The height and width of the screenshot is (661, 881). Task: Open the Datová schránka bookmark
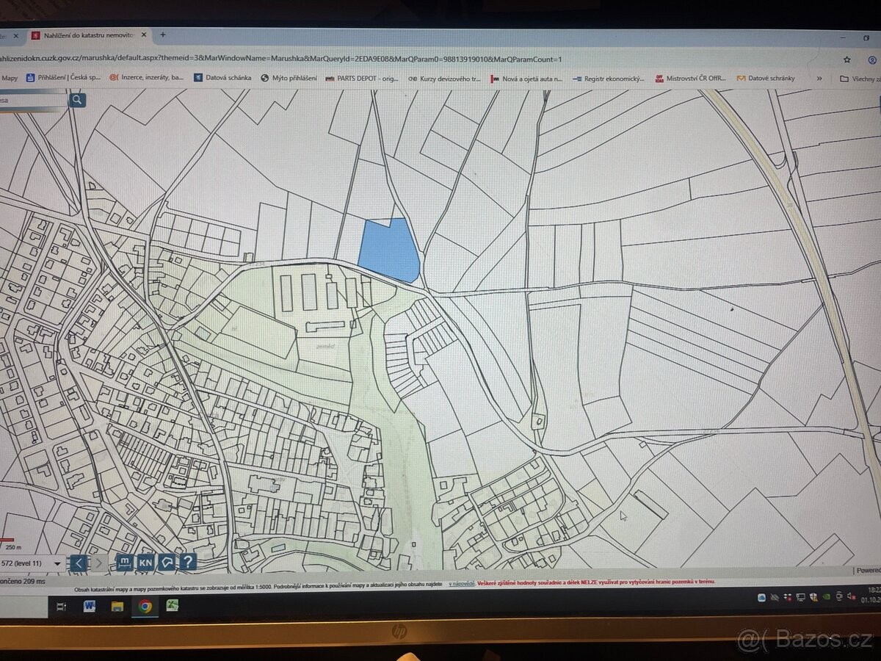222,77
